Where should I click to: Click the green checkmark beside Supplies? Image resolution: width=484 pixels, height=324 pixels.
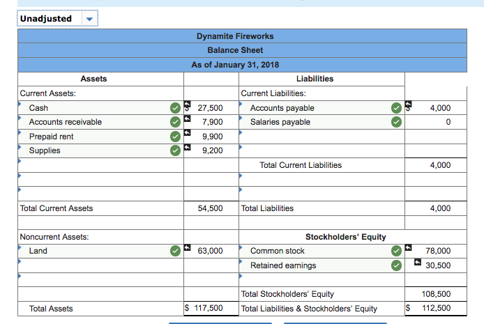click(x=175, y=151)
